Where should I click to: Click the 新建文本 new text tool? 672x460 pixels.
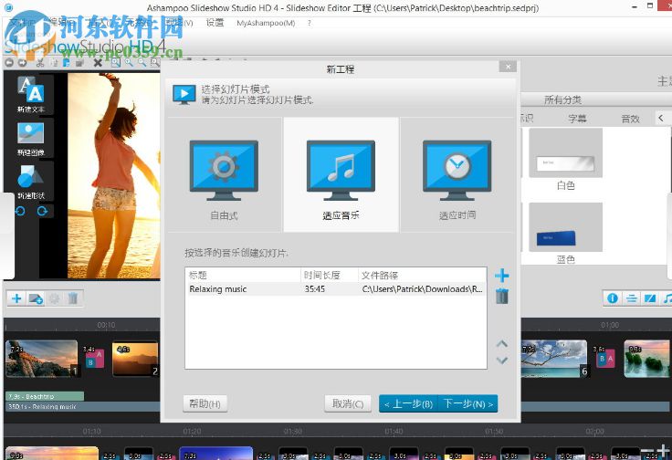pyautogui.click(x=30, y=95)
